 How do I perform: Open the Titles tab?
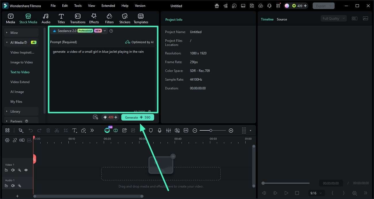click(x=61, y=18)
